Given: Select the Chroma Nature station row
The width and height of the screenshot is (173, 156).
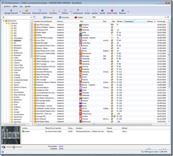Looking at the screenshot, I should pos(100,87).
